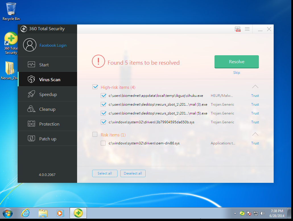This screenshot has width=293, height=221.
Task: Select the Necurs_Zbot folder on desktop
Action: (x=9, y=71)
